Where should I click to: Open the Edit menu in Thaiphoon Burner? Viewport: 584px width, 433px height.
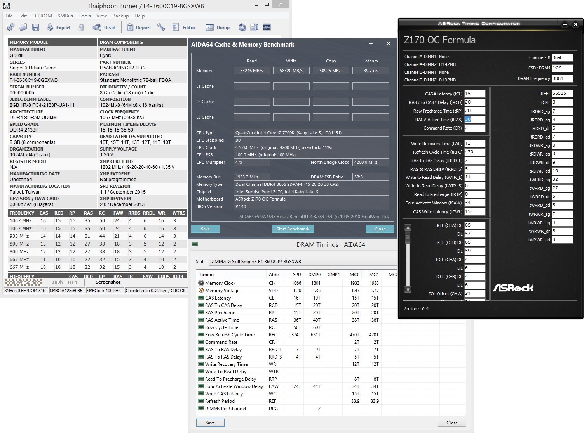pyautogui.click(x=23, y=16)
